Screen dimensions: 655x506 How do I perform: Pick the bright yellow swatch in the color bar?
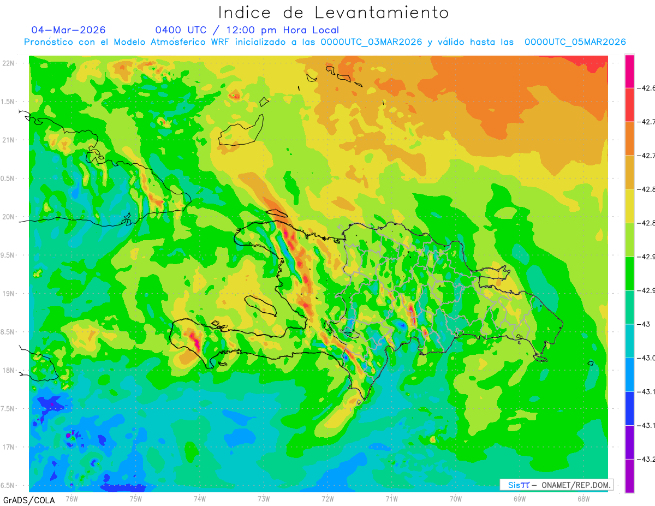pos(629,206)
